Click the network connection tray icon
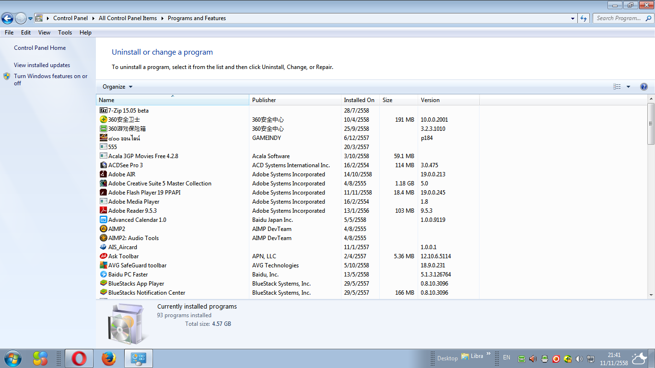The width and height of the screenshot is (655, 368). (591, 359)
